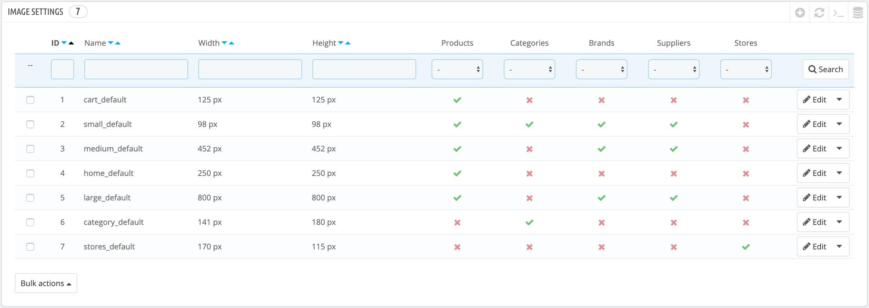Select the cart_default row checkbox

[30, 100]
